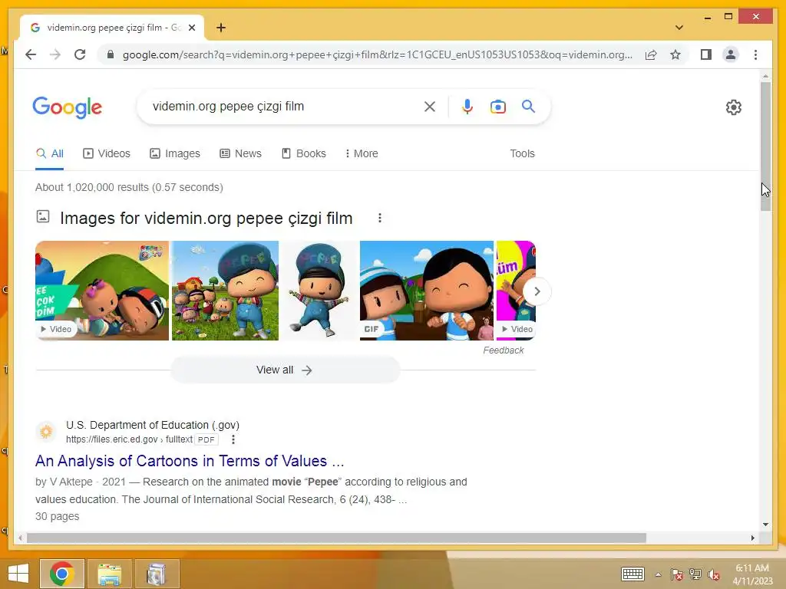Select the All results tab
The image size is (786, 589).
point(50,153)
